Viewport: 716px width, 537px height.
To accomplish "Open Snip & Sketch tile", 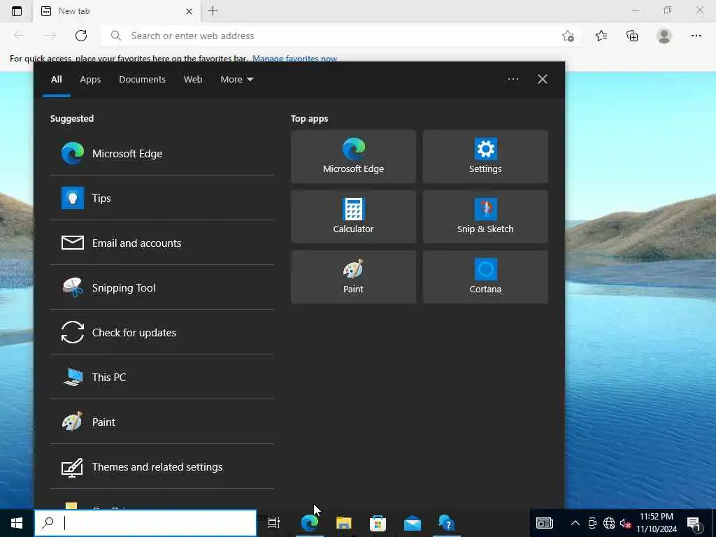I will (485, 217).
